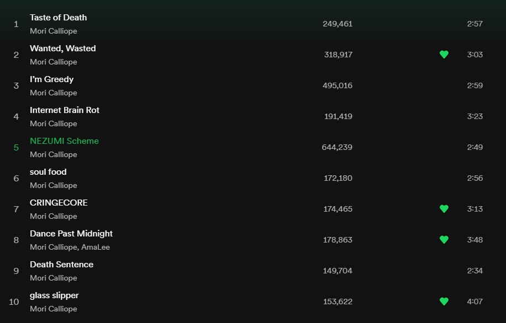Click the playing track NEZUMI Scheme

[x=64, y=141]
